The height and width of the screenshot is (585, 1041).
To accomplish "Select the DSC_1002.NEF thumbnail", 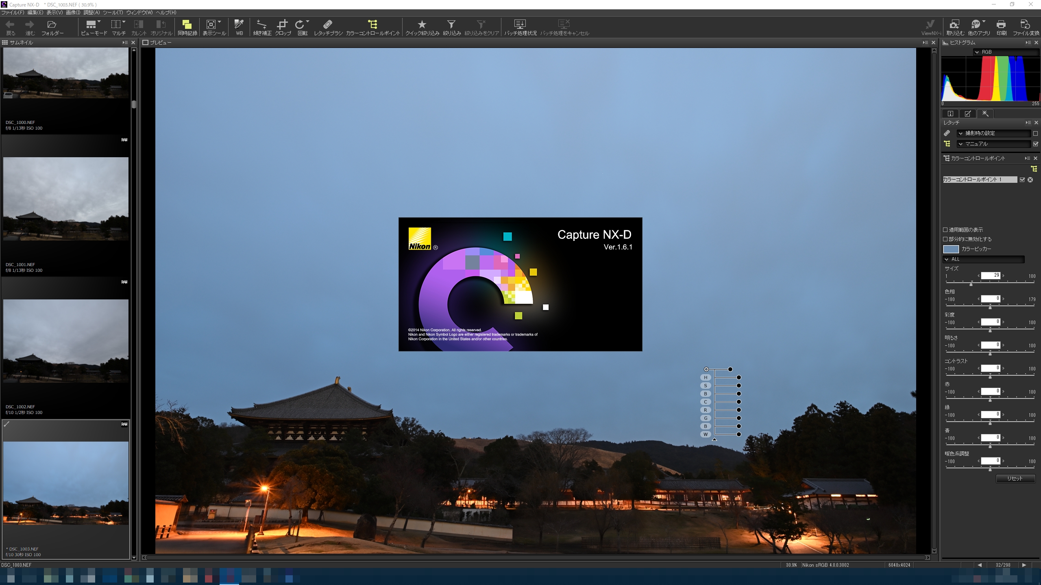I will click(66, 341).
